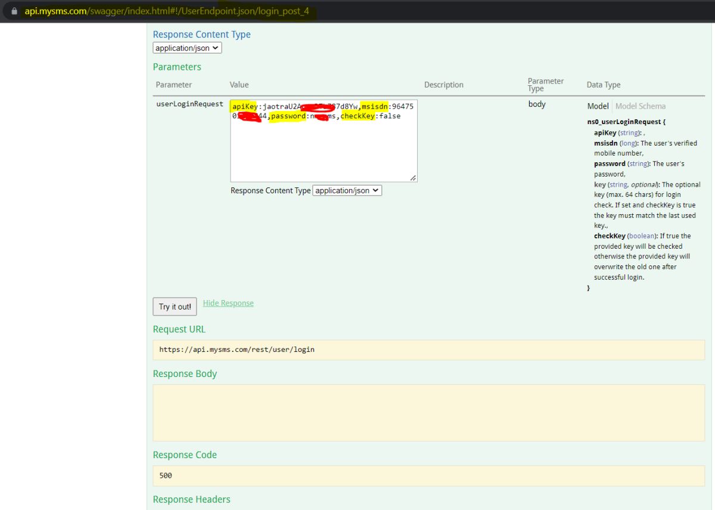715x510 pixels.
Task: Click the lock icon in address bar
Action: (x=14, y=11)
